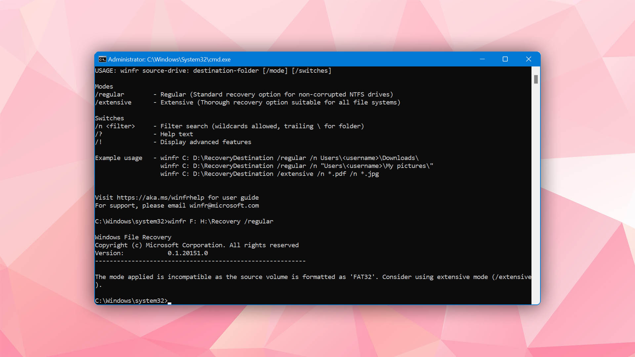Click 'Regular (Standard recovery option' description
Screen dimensions: 635x357
276,95
